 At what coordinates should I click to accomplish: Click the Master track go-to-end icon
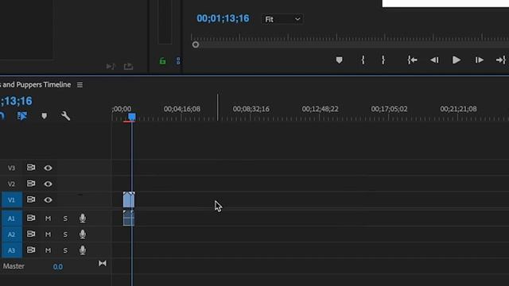tap(103, 263)
